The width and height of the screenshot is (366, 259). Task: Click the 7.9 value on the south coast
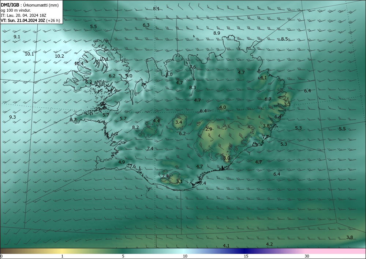tap(165, 176)
